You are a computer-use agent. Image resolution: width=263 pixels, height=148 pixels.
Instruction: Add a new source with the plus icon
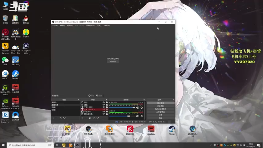point(83,118)
